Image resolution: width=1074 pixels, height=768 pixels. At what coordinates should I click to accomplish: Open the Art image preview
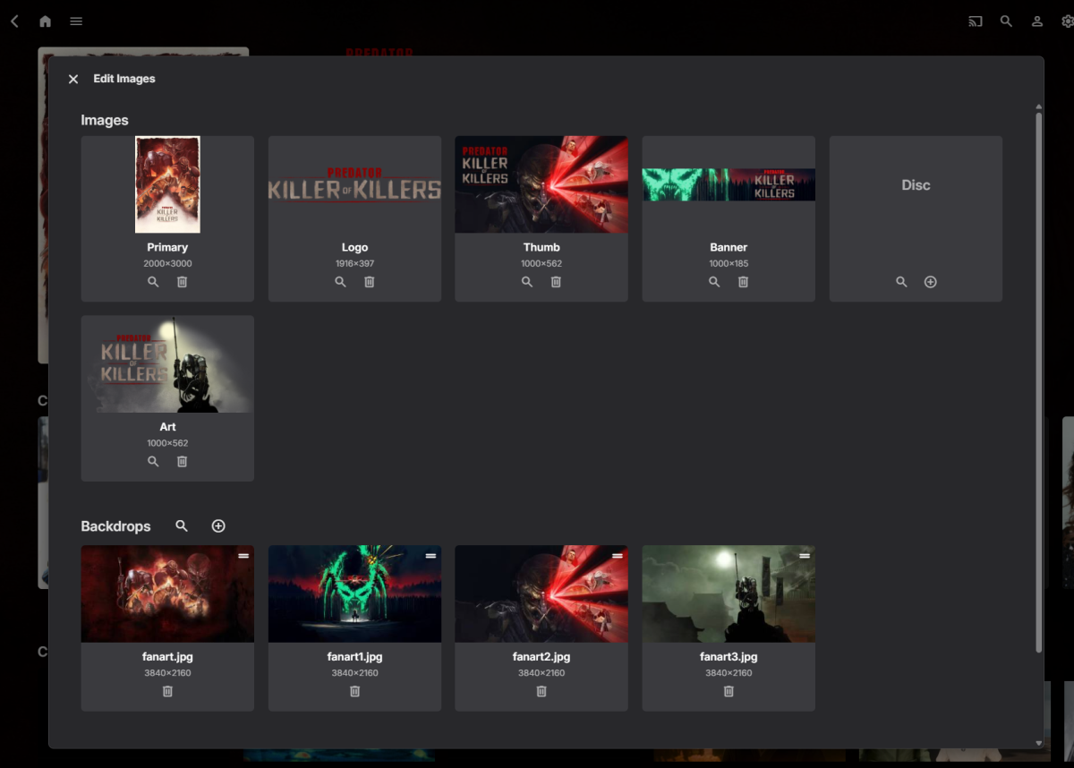click(167, 364)
